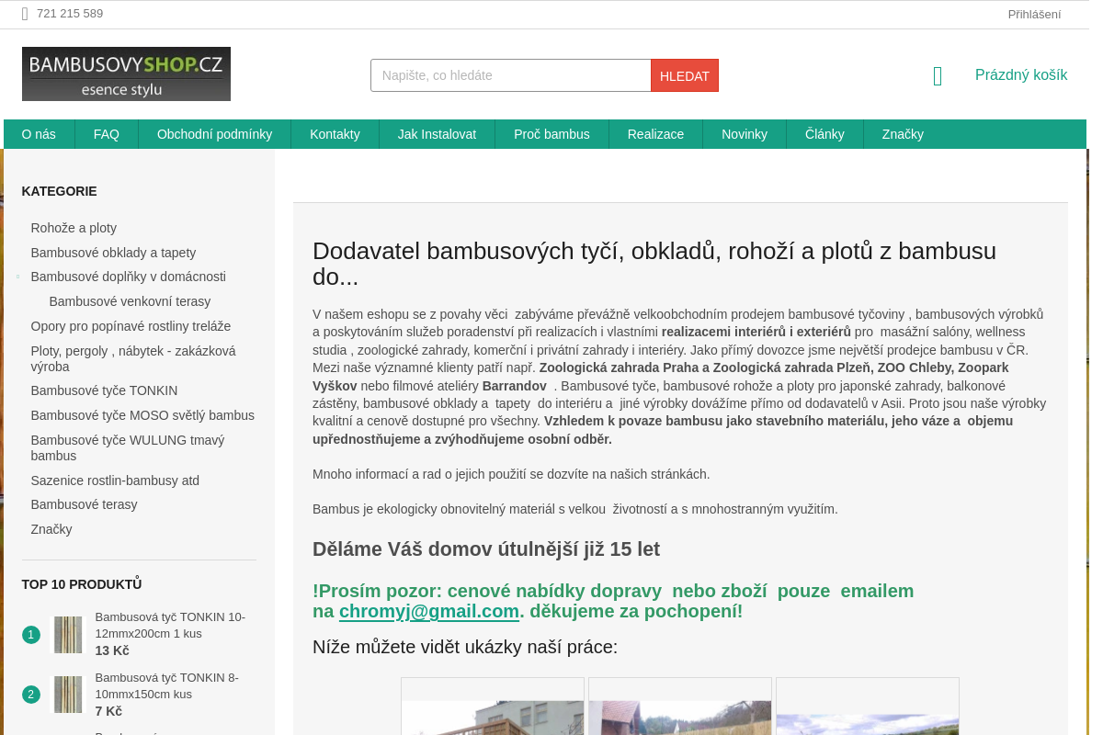View the Jak Instalovat page
1103x735 pixels.
[437, 134]
